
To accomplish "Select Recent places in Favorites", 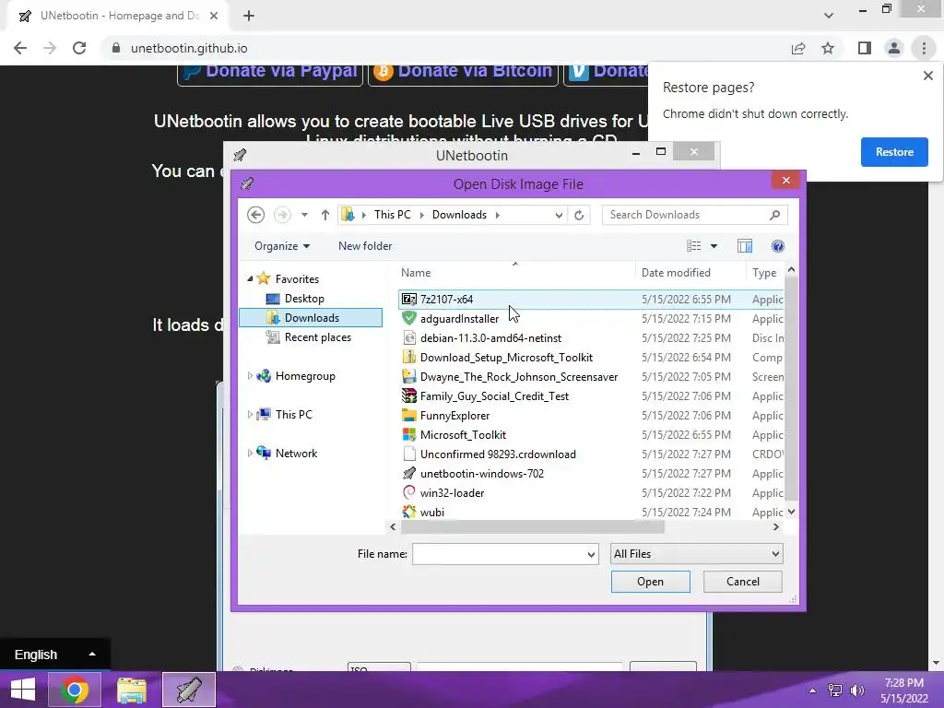I will 317,337.
